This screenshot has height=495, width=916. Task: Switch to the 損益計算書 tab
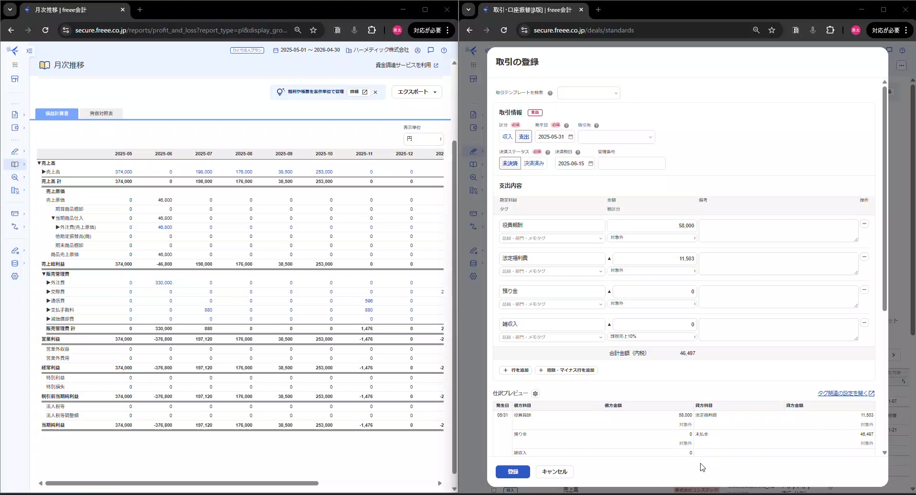pos(57,114)
